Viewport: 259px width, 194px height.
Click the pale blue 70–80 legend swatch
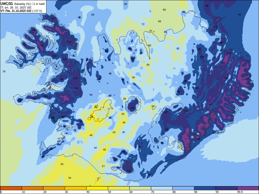[x=162, y=188]
